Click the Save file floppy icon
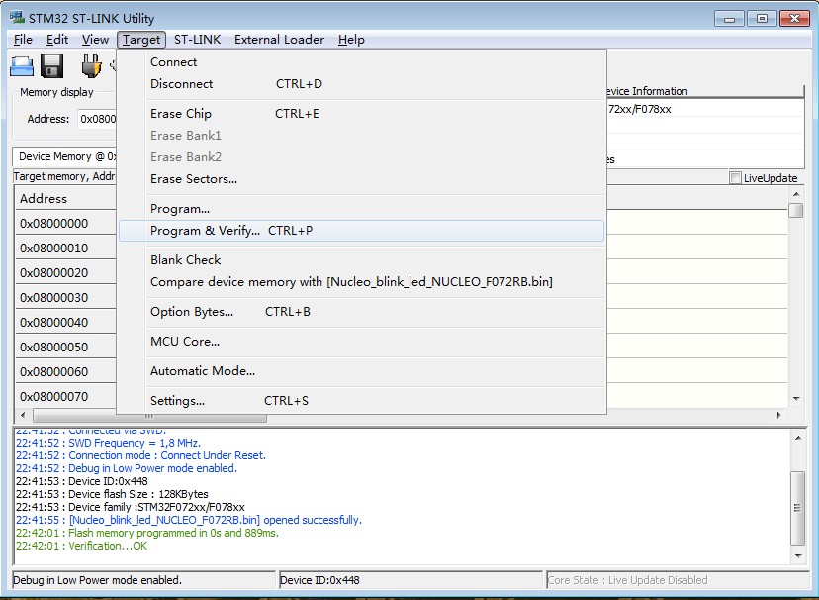Viewport: 819px width, 600px height. (51, 66)
